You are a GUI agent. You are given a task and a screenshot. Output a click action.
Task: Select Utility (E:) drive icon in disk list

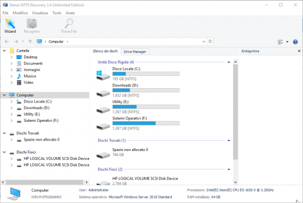coord(103,110)
